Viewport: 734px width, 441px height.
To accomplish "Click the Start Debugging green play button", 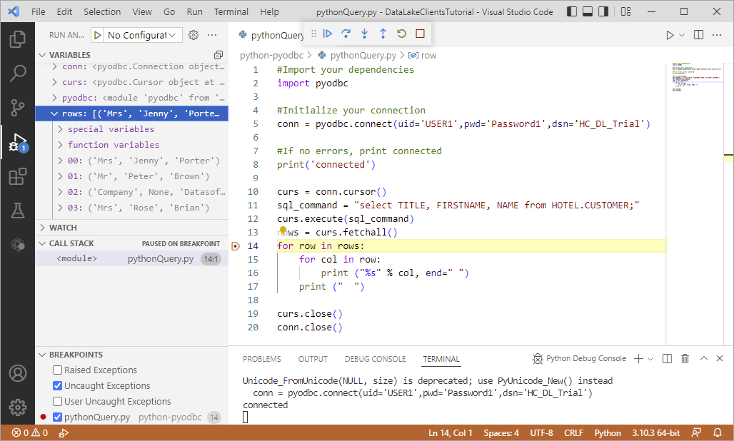I will coord(97,35).
